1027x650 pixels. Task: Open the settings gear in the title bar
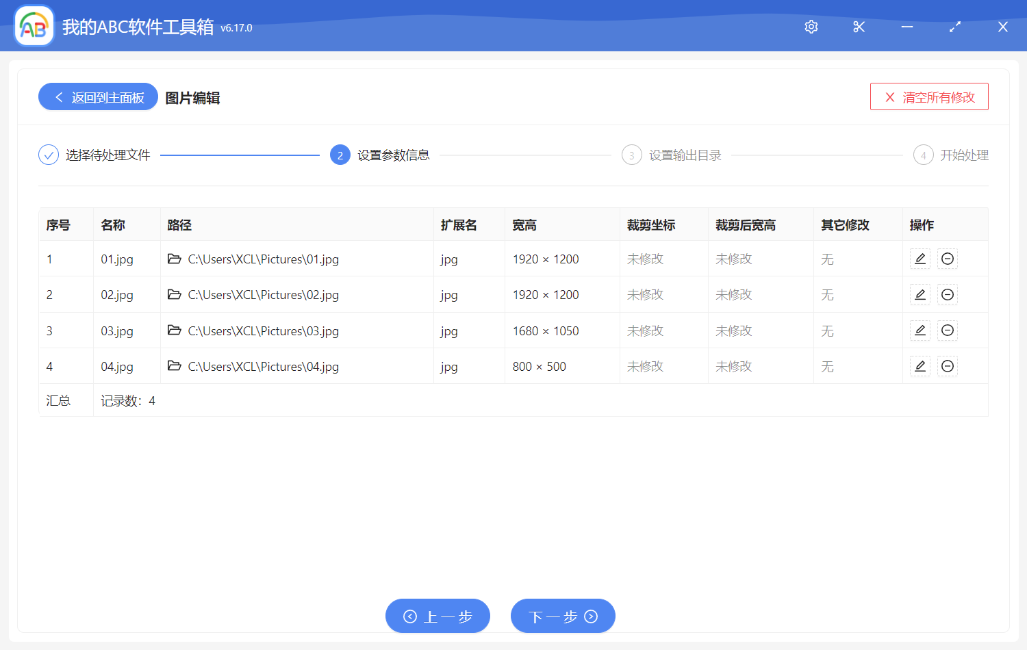(811, 27)
